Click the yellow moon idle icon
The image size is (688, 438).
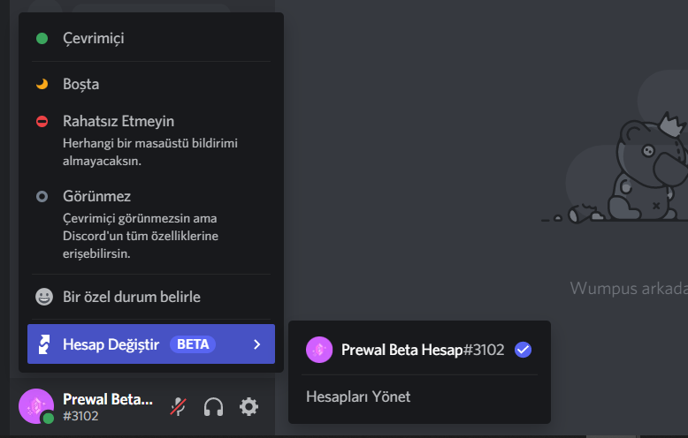pyautogui.click(x=42, y=84)
